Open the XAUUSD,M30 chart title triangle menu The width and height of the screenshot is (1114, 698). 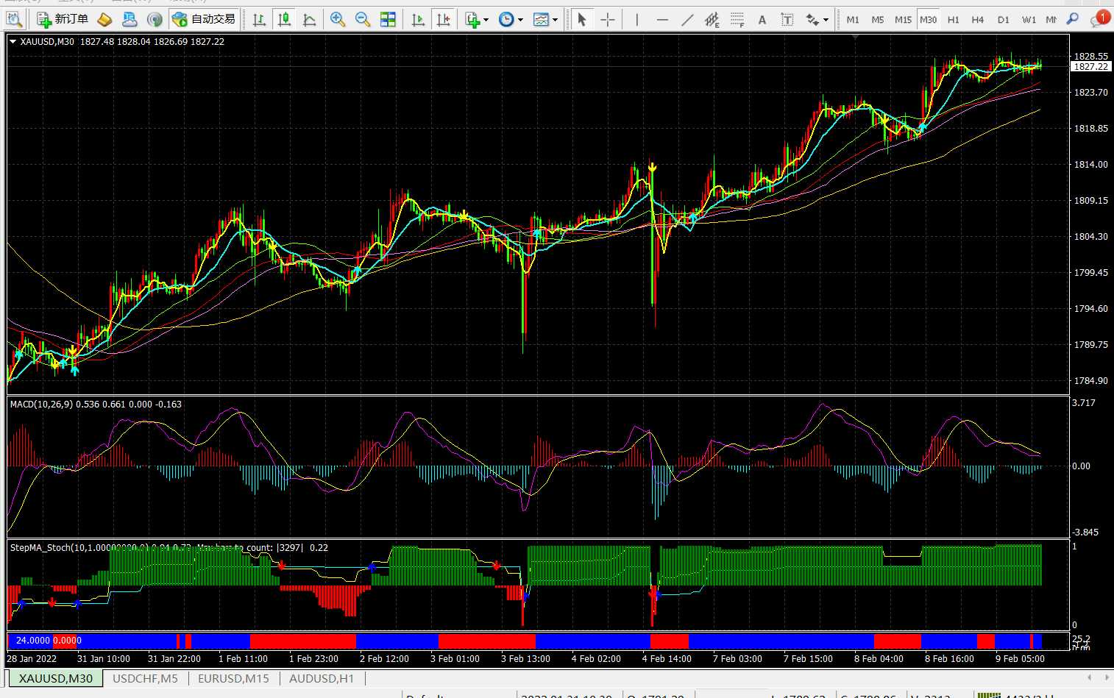[x=13, y=42]
